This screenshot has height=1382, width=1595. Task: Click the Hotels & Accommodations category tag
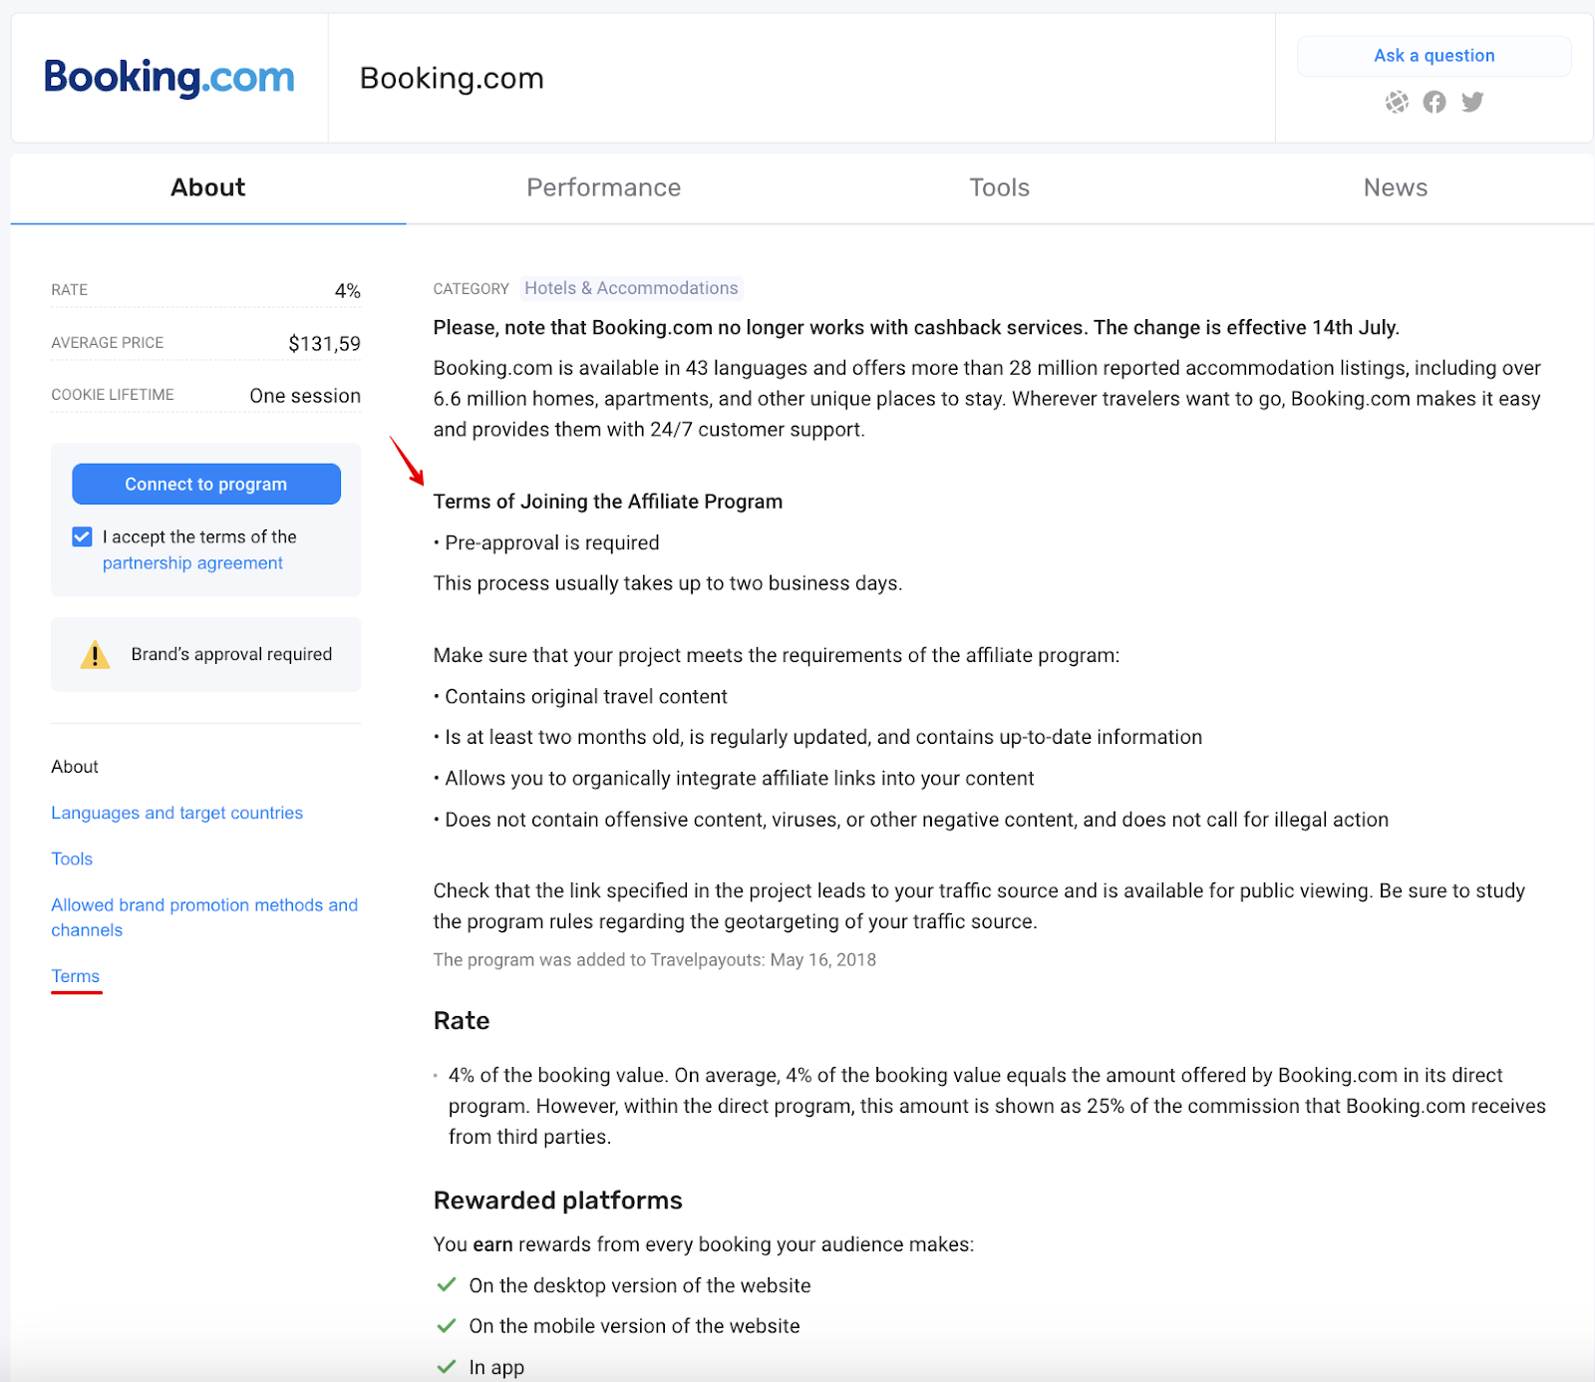tap(631, 288)
